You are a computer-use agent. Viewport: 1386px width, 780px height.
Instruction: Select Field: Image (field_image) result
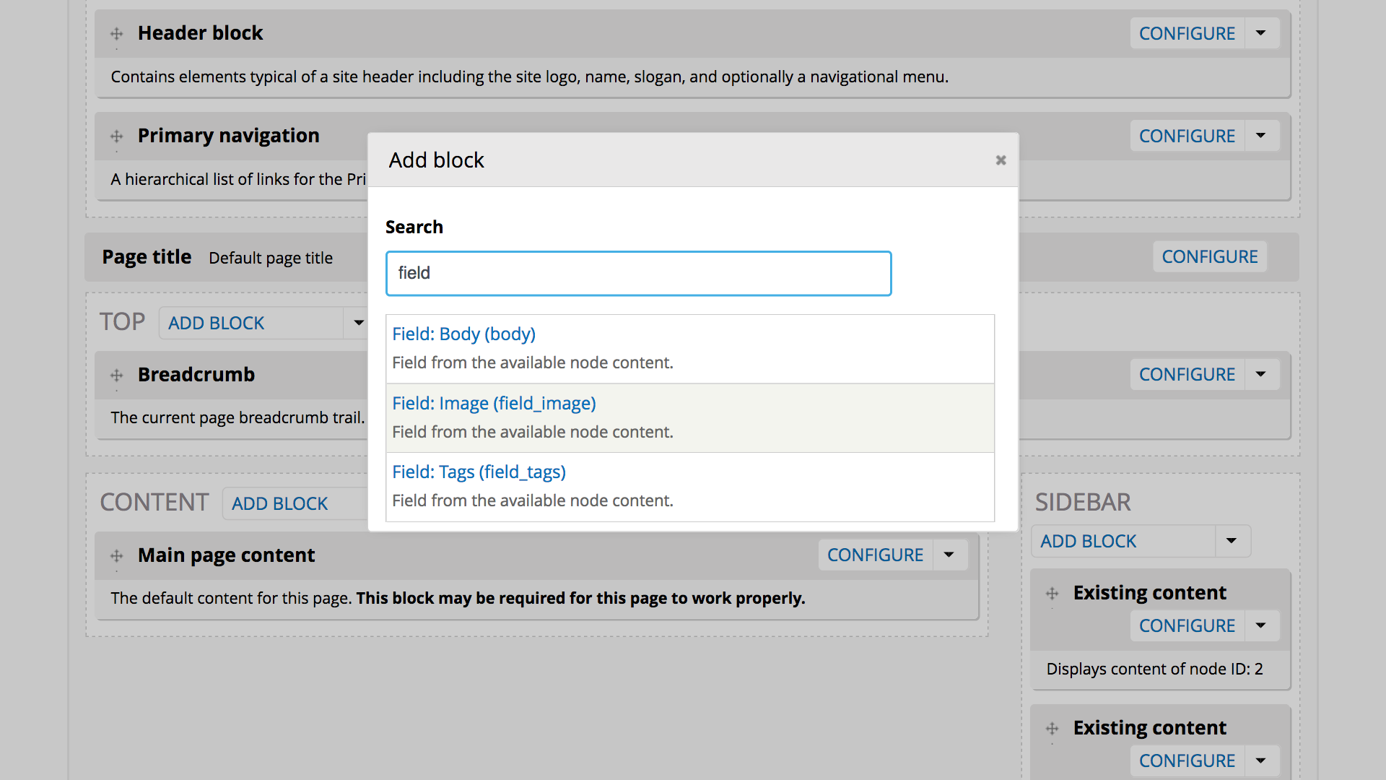click(494, 404)
